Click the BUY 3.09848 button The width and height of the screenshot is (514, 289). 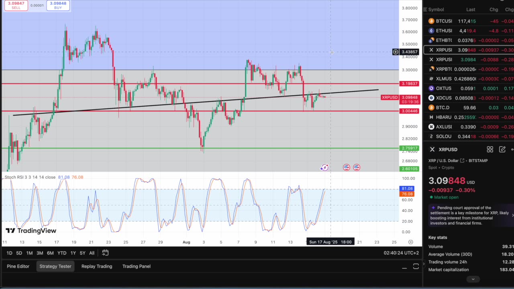58,5
